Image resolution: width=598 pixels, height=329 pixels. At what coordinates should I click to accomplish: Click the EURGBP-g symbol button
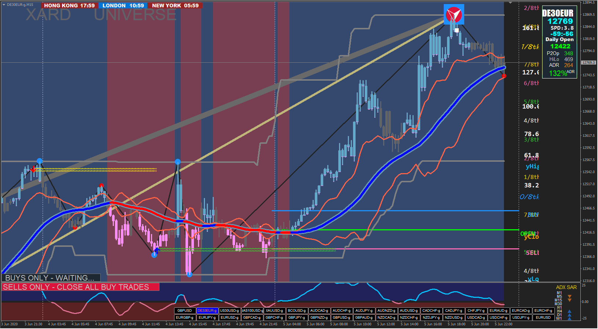[x=185, y=318]
